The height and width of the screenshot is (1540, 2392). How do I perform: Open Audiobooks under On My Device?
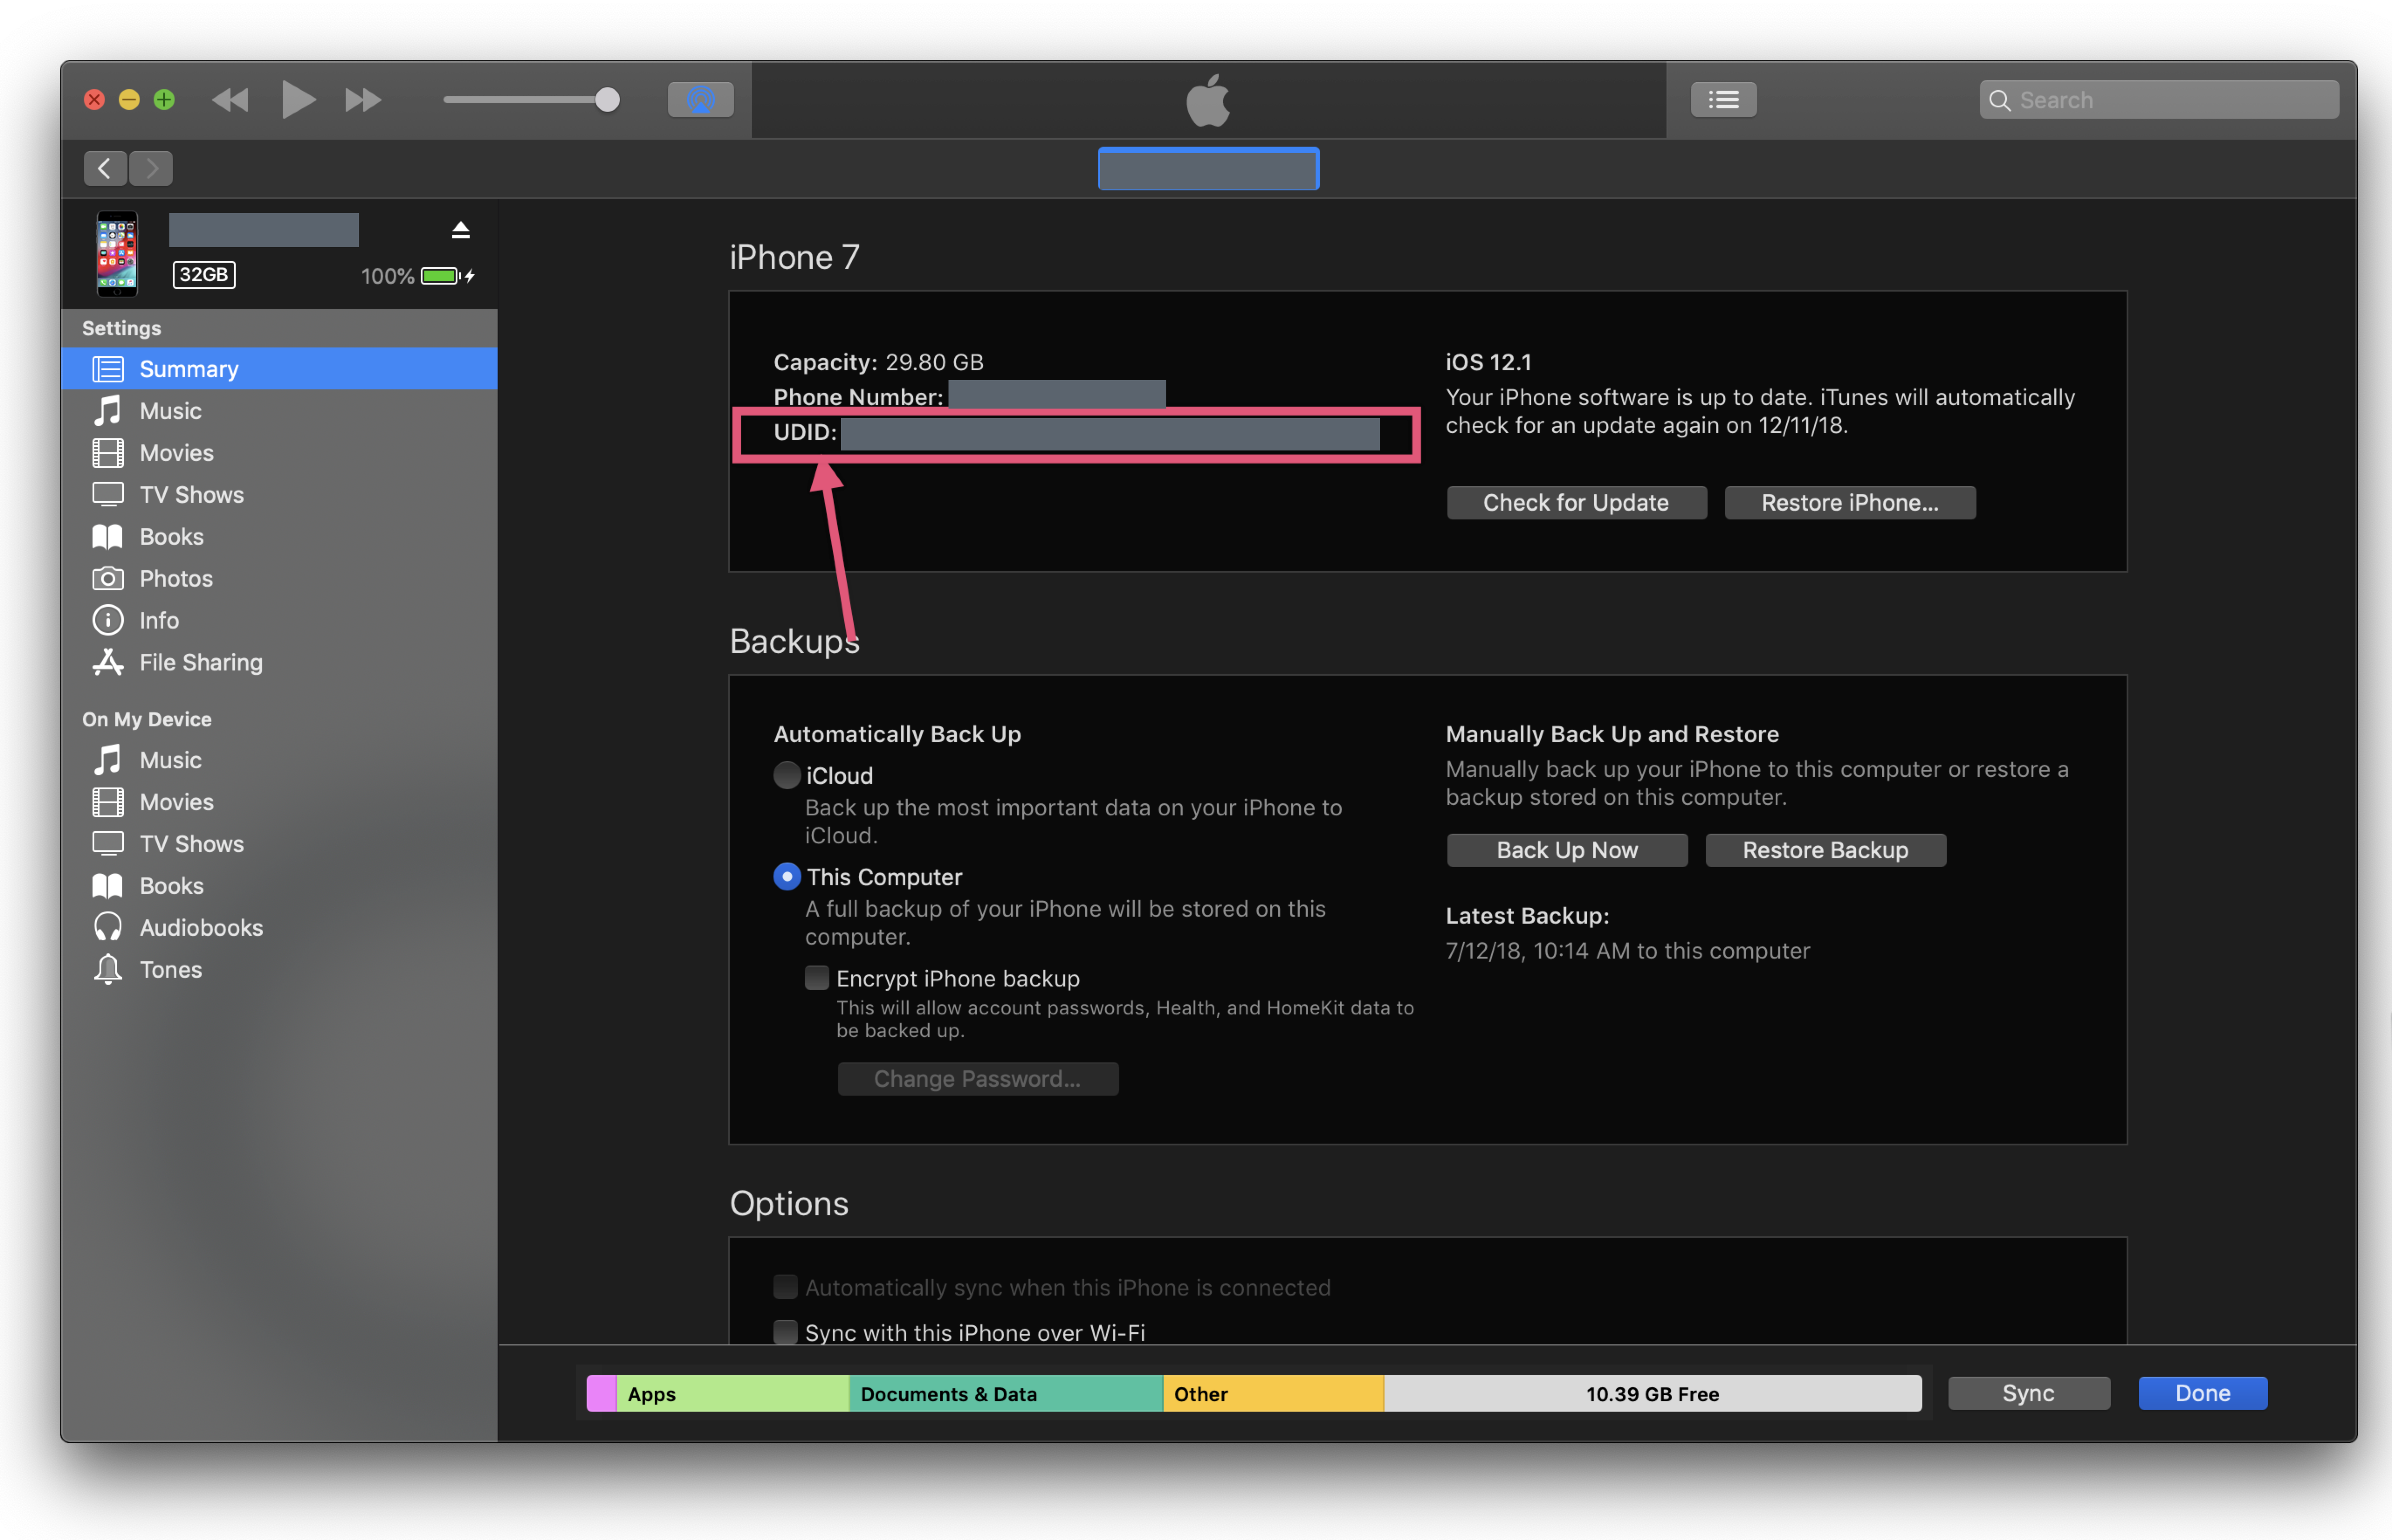279,928
